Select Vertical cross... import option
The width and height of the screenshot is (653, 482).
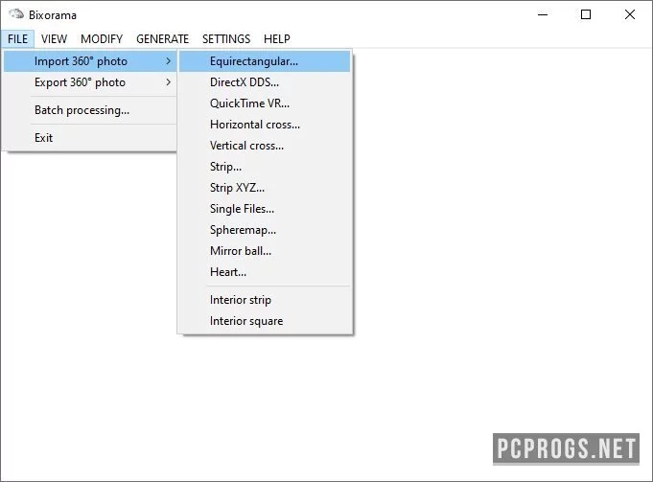[265, 146]
